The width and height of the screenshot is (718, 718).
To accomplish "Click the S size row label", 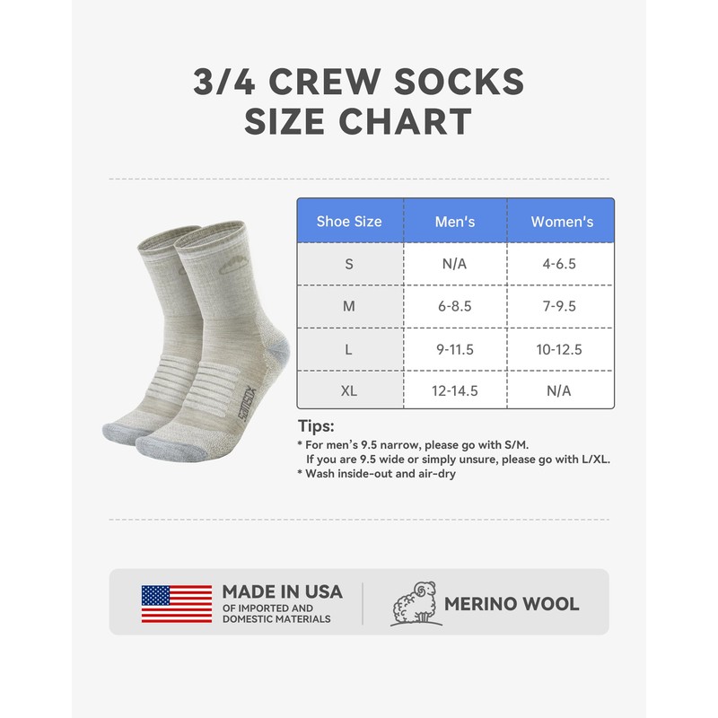I will (349, 264).
